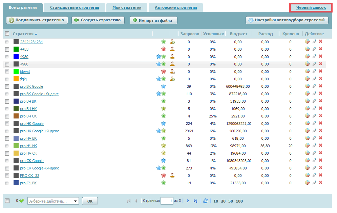Open the pie chart statistics for "idevst"
The width and height of the screenshot is (337, 213).
pyautogui.click(x=307, y=71)
